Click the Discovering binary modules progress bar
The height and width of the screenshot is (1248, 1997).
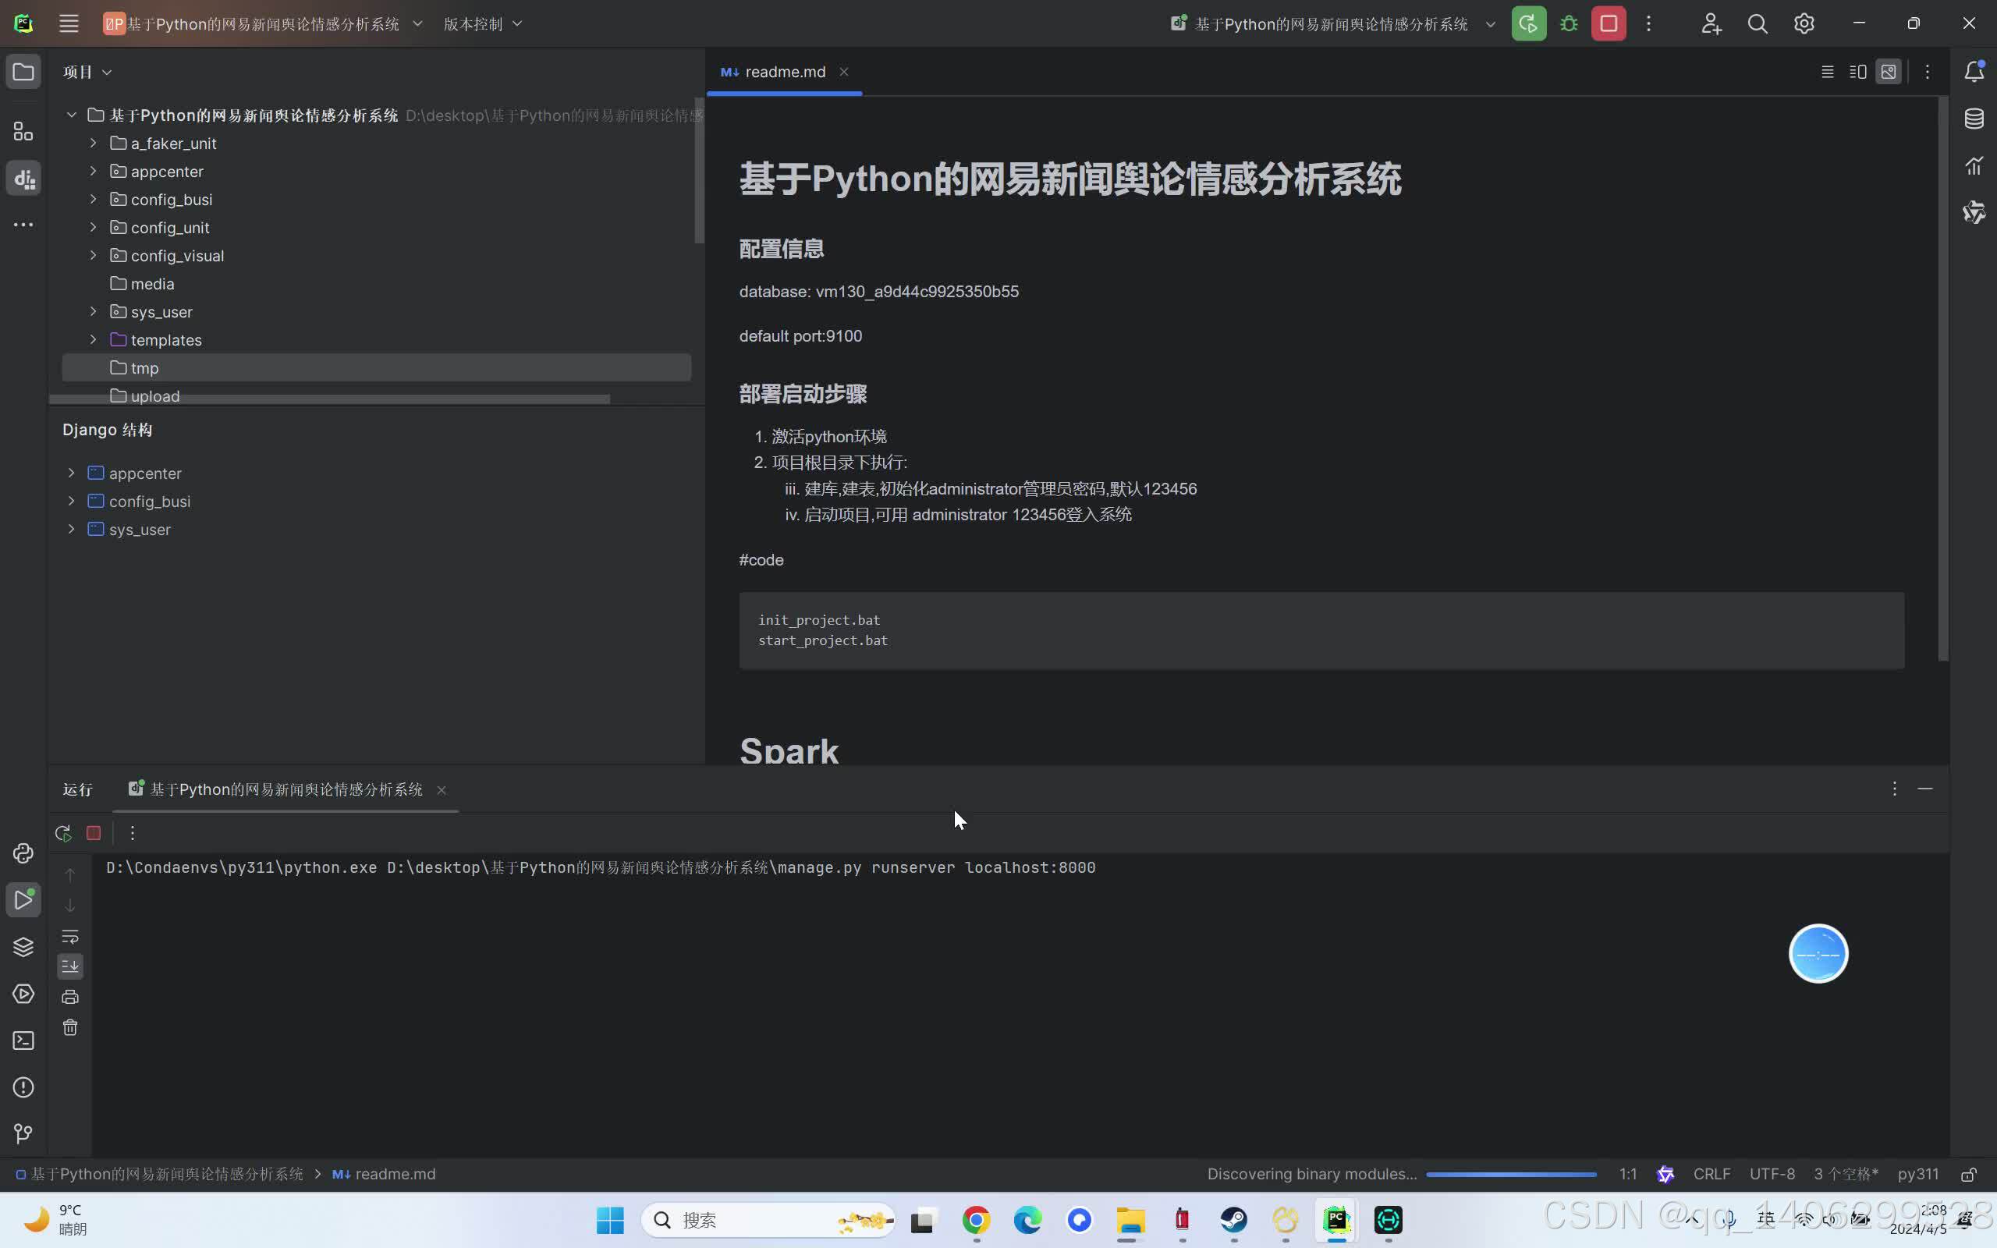[x=1510, y=1174]
